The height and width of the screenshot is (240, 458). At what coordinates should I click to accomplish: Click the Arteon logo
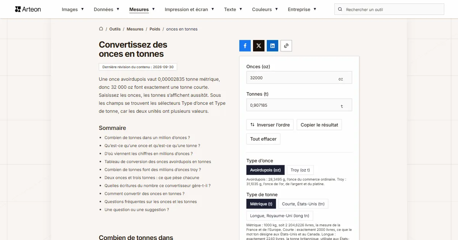28,9
